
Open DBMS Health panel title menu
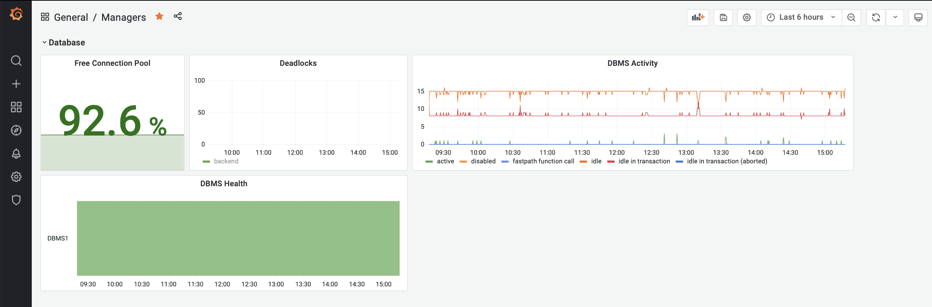(x=223, y=184)
